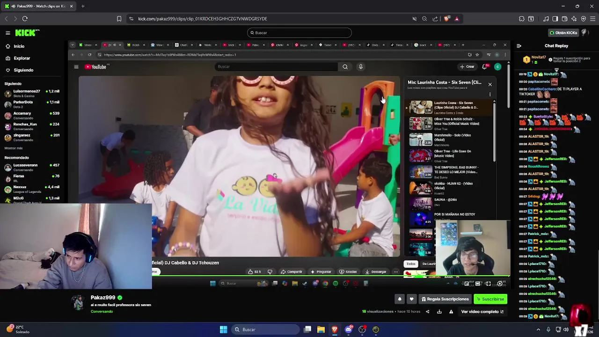Focus the Kick Buscar search field
This screenshot has height=337, width=599.
point(299,33)
